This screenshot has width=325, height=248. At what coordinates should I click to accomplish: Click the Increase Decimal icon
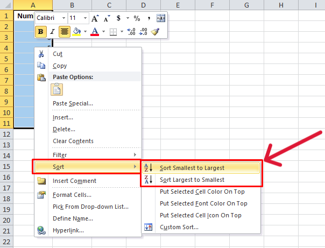tap(131, 32)
